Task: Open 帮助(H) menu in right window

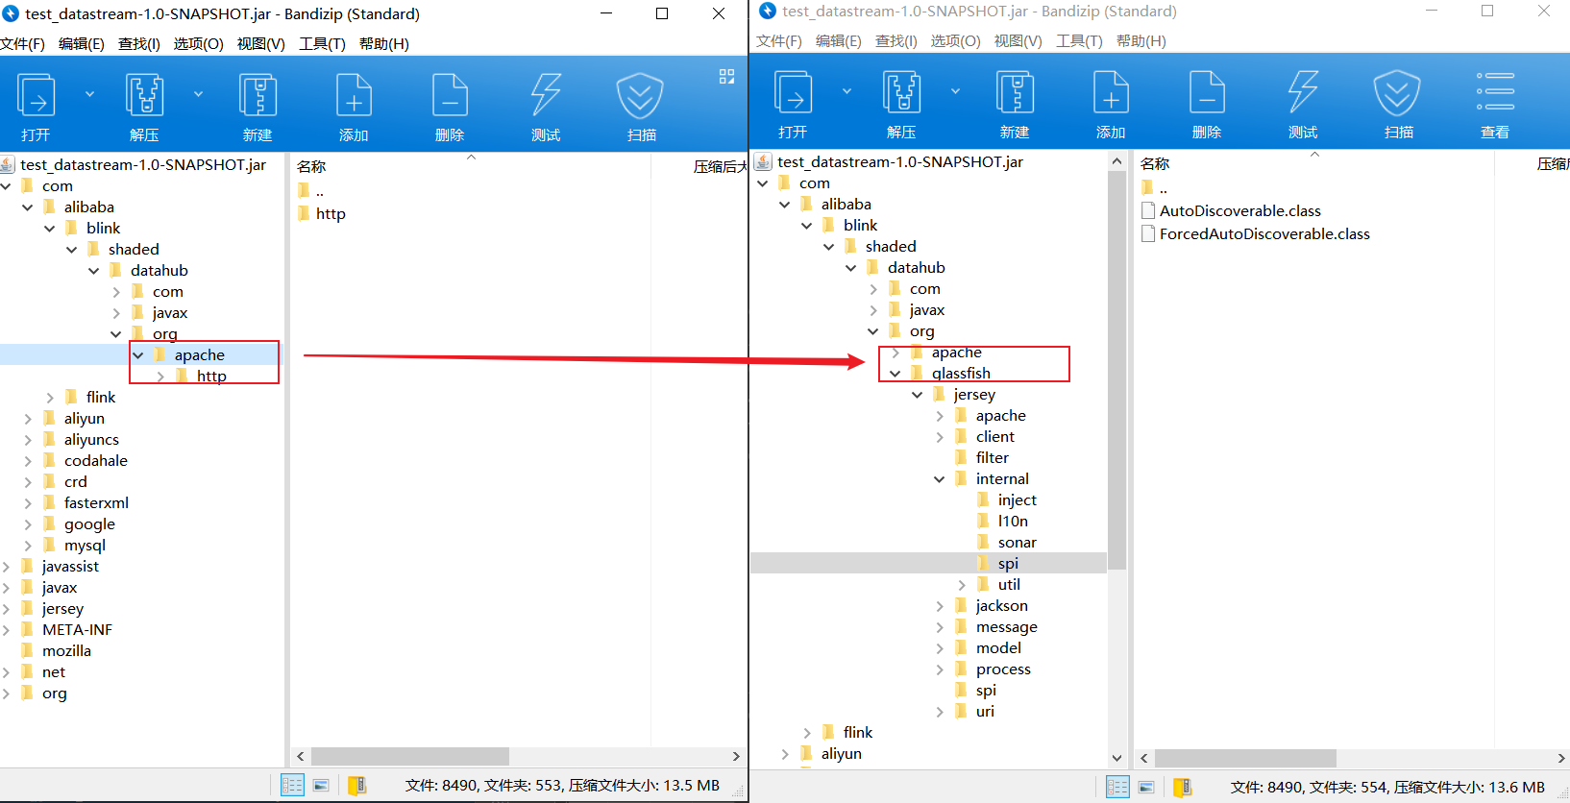Action: pos(1141,41)
